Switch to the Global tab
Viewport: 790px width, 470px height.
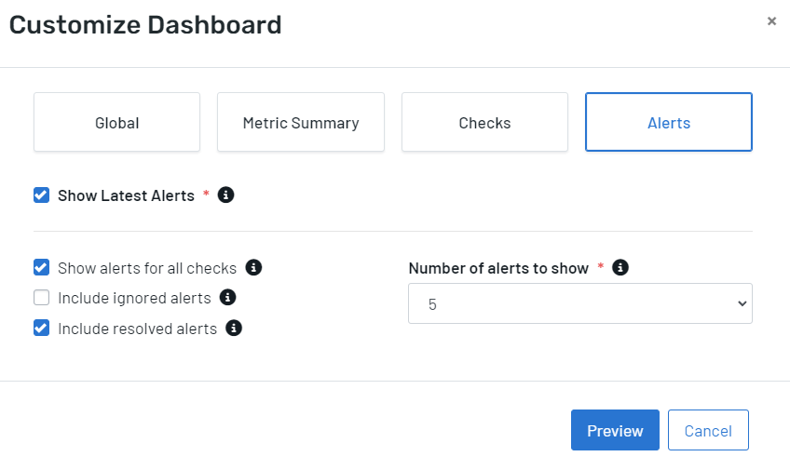[116, 122]
